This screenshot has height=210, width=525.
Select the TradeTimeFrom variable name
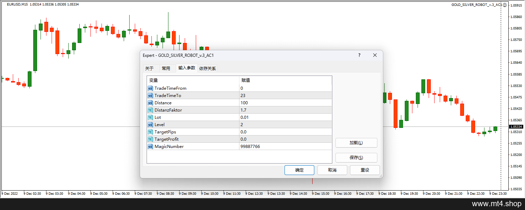(170, 88)
